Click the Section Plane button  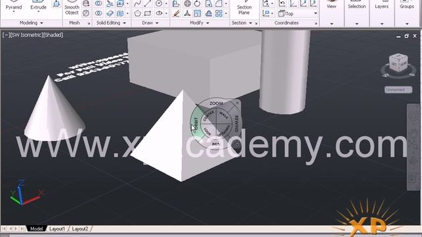[244, 8]
